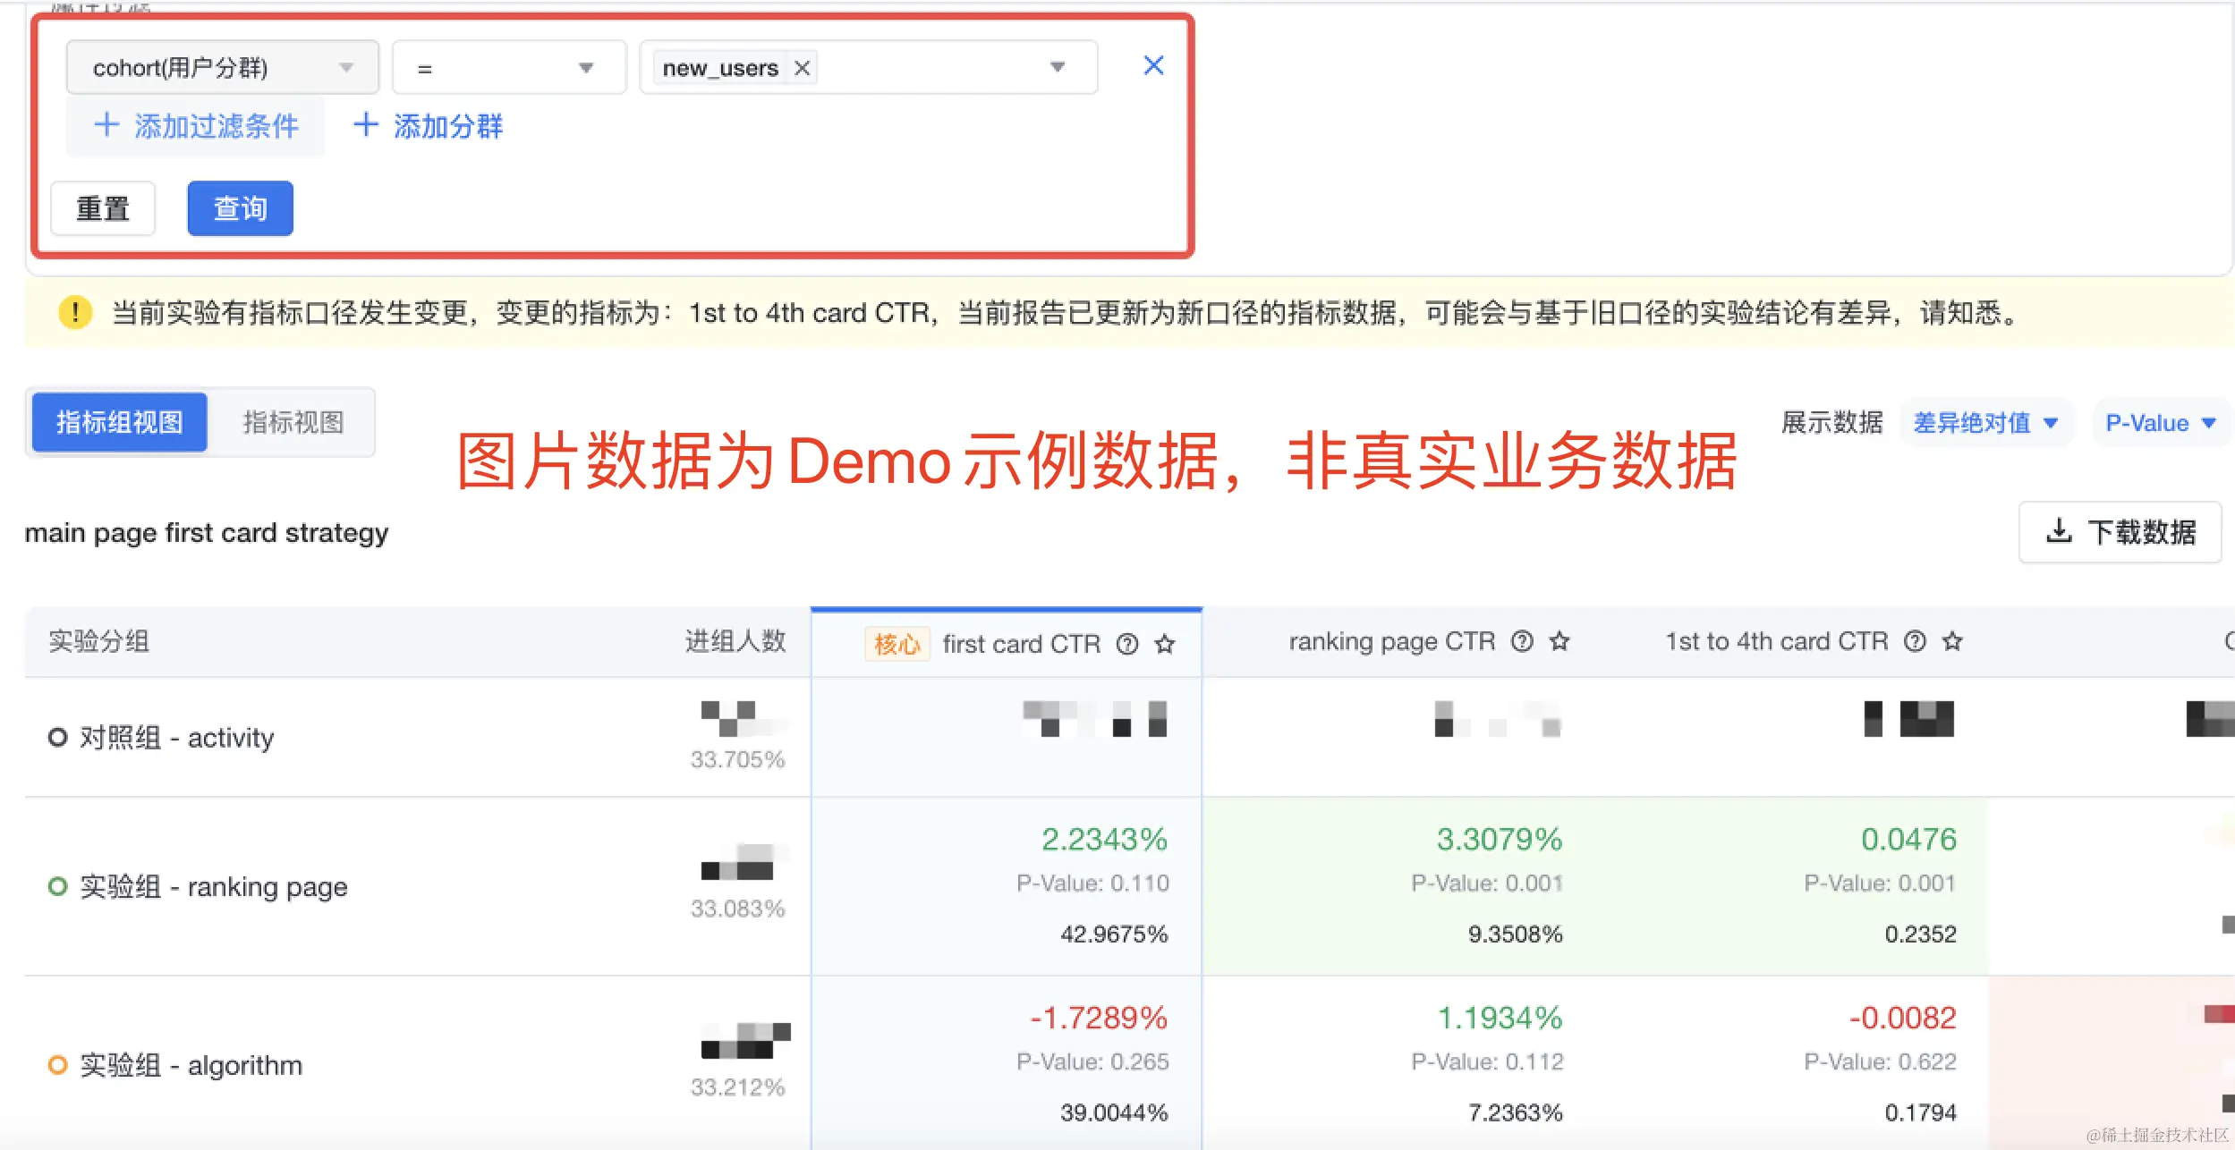The height and width of the screenshot is (1150, 2235).
Task: Open the cohort(用户分群) dropdown
Action: pyautogui.click(x=223, y=68)
